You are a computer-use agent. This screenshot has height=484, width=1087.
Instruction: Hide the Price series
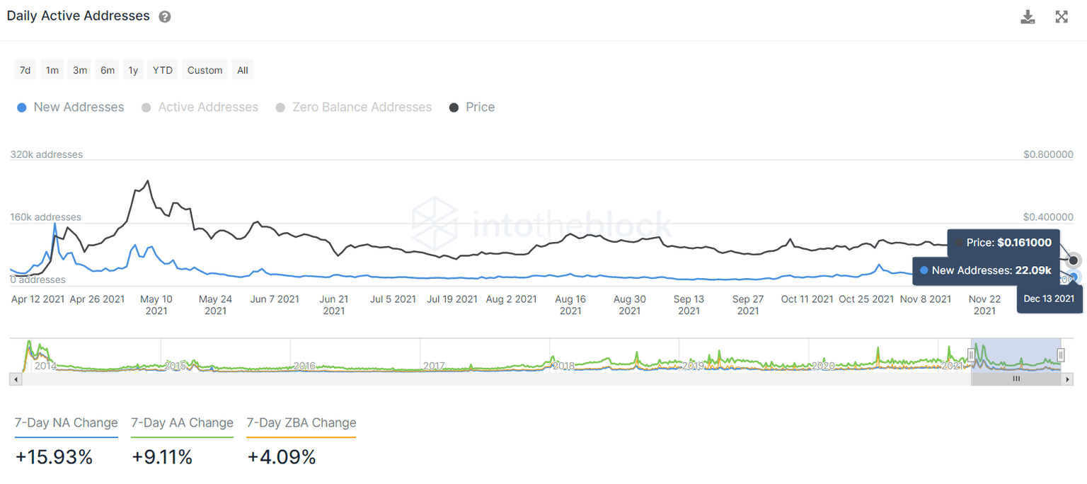(472, 108)
